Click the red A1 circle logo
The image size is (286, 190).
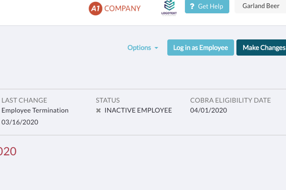click(x=95, y=8)
